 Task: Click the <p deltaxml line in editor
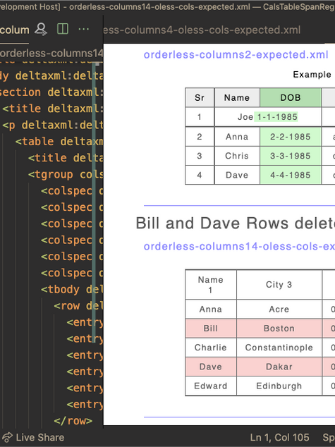[x=51, y=125]
